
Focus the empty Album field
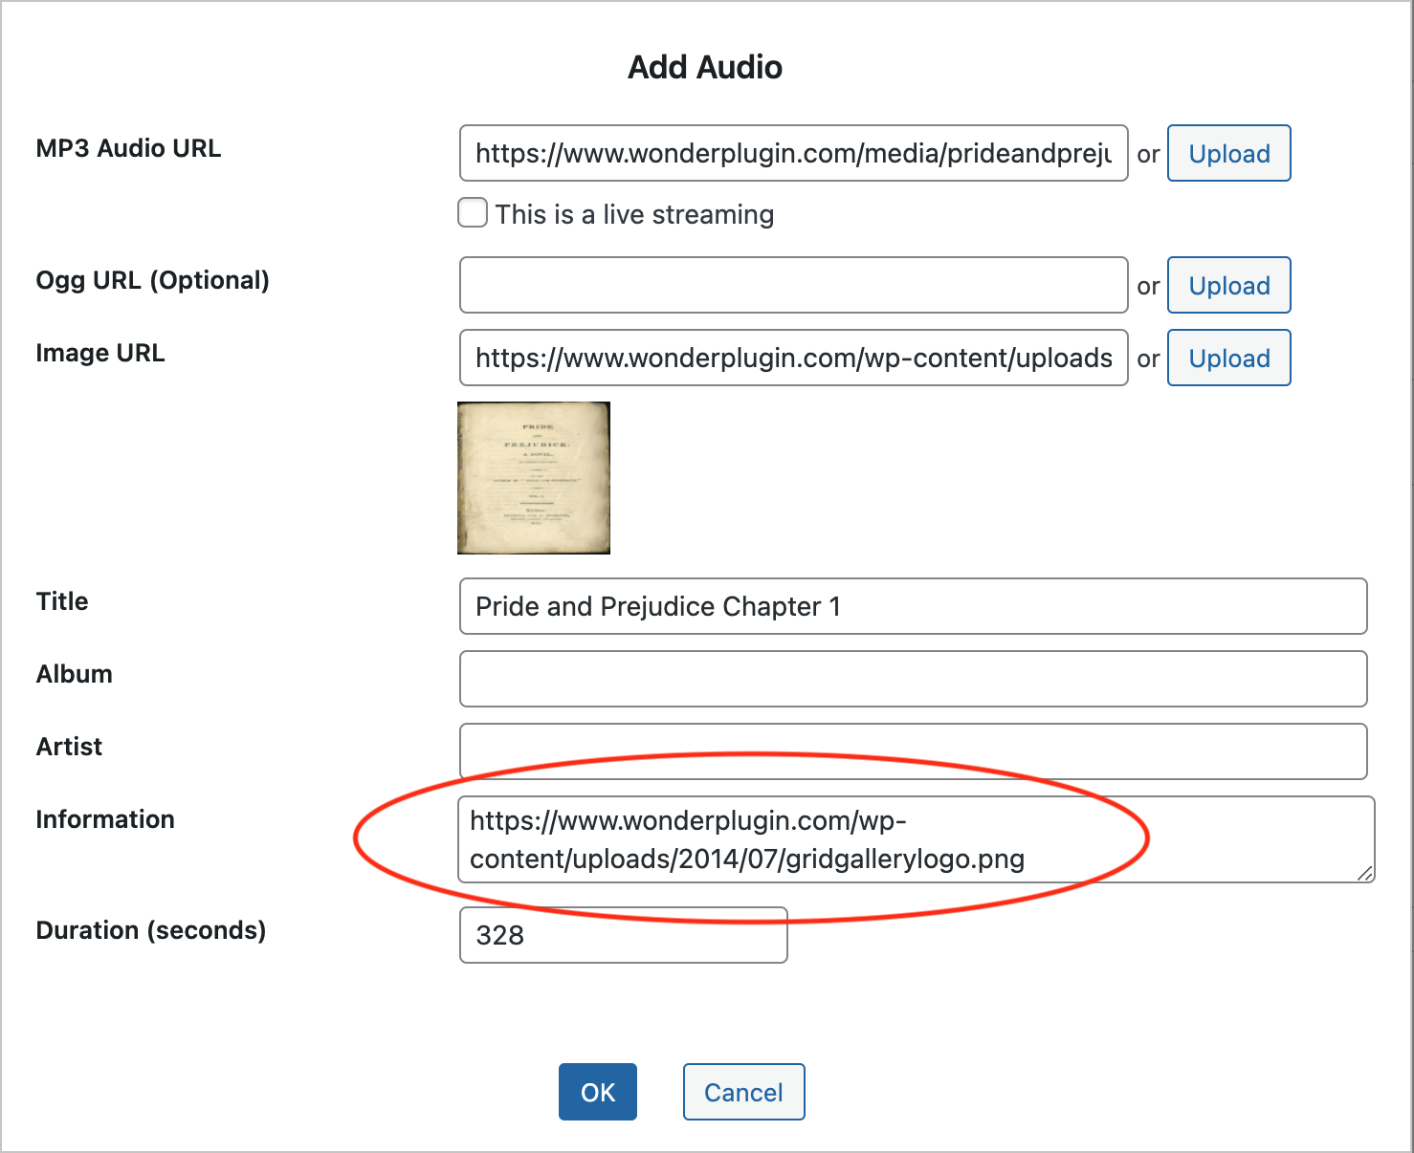913,679
